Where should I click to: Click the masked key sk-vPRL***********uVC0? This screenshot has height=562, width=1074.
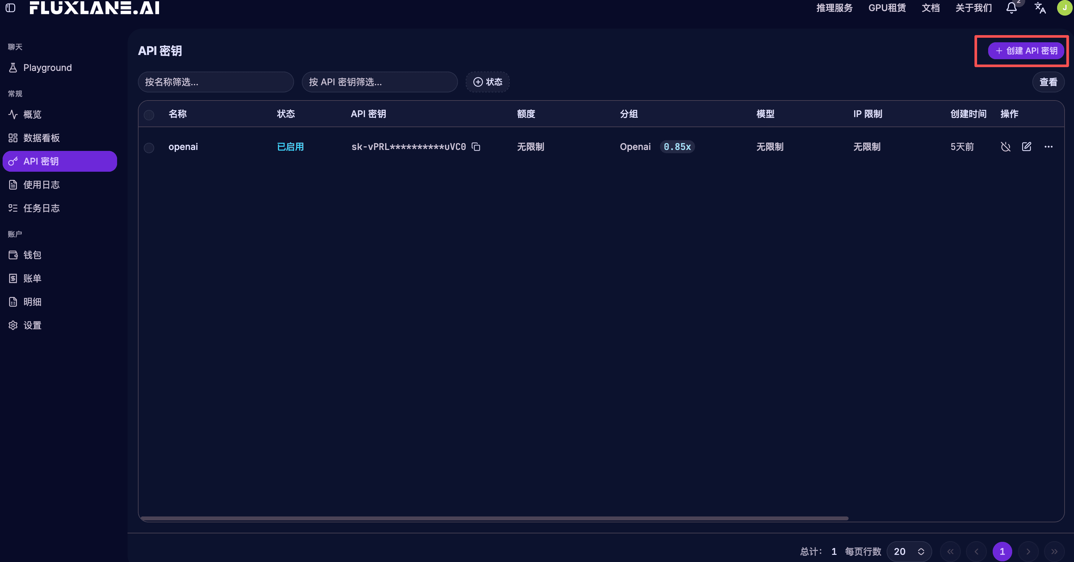tap(409, 147)
